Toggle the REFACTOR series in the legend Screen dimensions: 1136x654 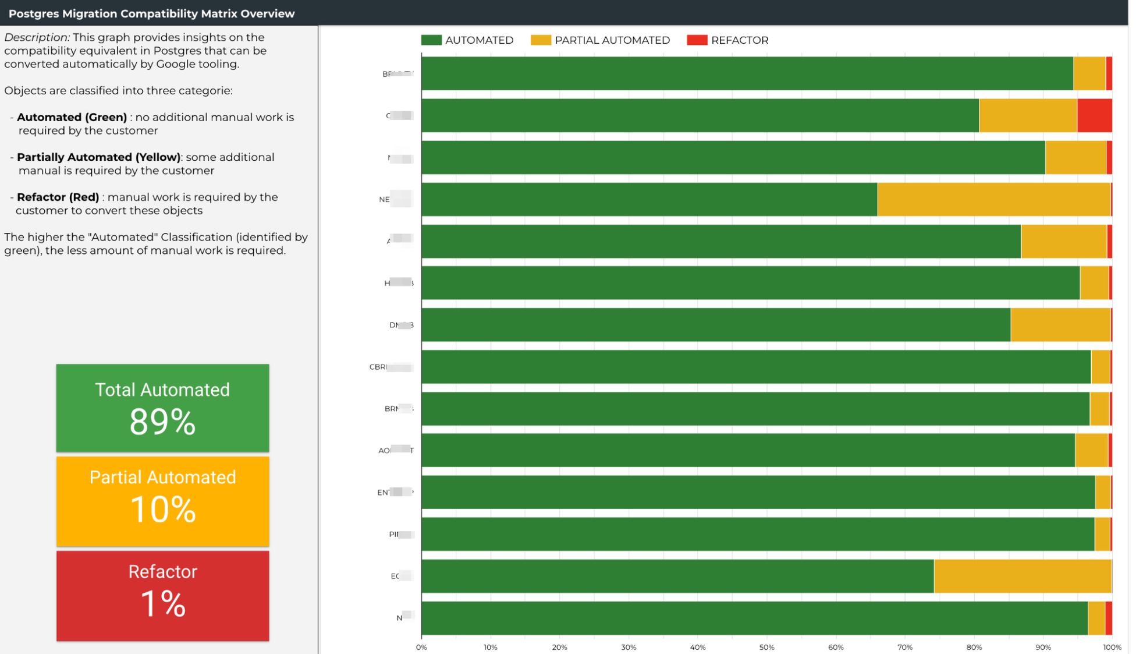pyautogui.click(x=740, y=40)
